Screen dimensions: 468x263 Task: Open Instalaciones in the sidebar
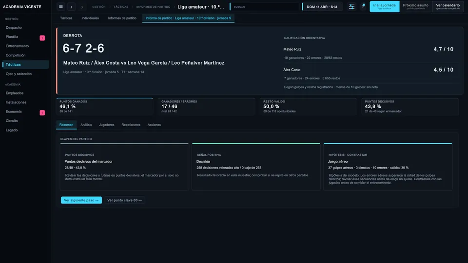click(25, 102)
